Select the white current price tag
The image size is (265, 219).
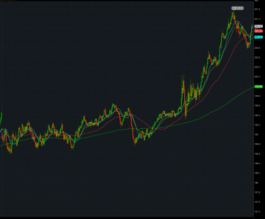pos(258,27)
